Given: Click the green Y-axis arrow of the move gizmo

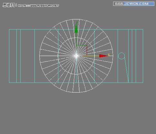Looking at the screenshot, I should point(76,28).
